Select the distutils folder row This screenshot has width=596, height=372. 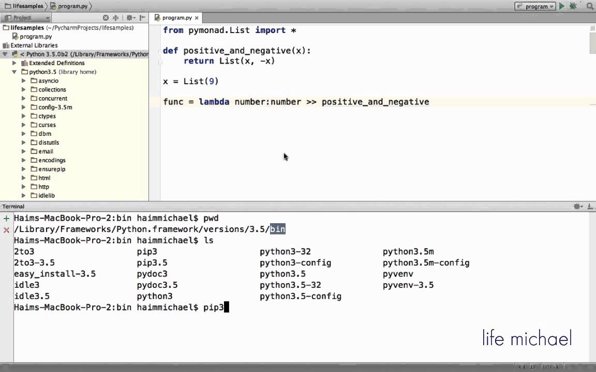click(x=74, y=143)
